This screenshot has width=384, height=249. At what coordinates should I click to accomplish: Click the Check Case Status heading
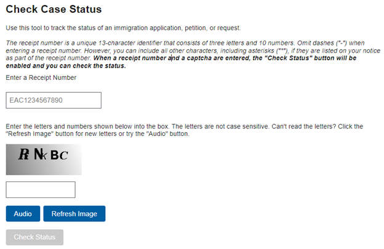coord(54,9)
